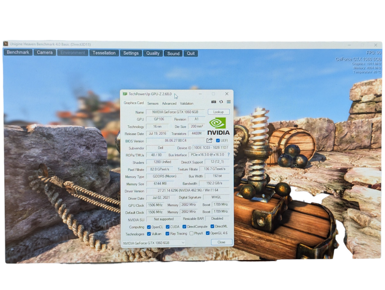Toggle the DirectCompute checkbox
The image size is (385, 290).
[x=184, y=227]
